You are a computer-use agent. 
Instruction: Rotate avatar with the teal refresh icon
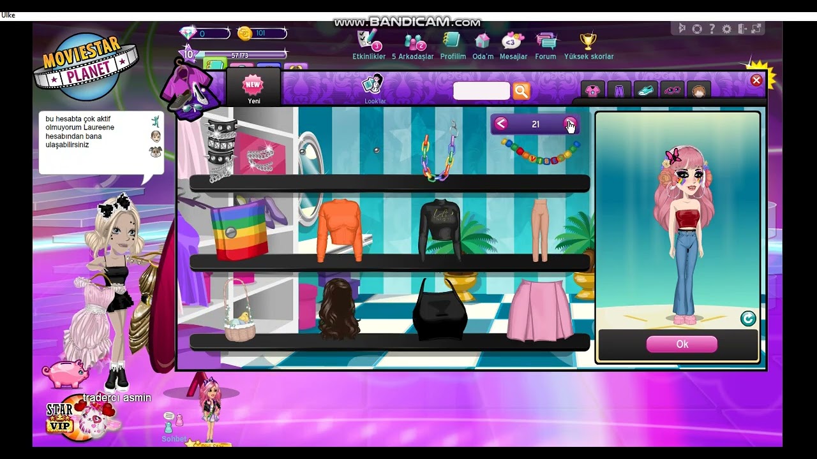tap(748, 318)
